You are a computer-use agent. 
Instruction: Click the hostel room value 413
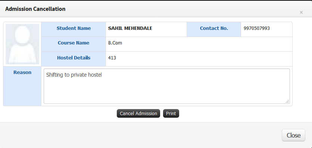tap(112, 58)
